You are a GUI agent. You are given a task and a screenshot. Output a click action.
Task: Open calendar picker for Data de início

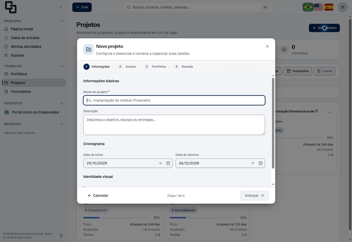pyautogui.click(x=168, y=163)
